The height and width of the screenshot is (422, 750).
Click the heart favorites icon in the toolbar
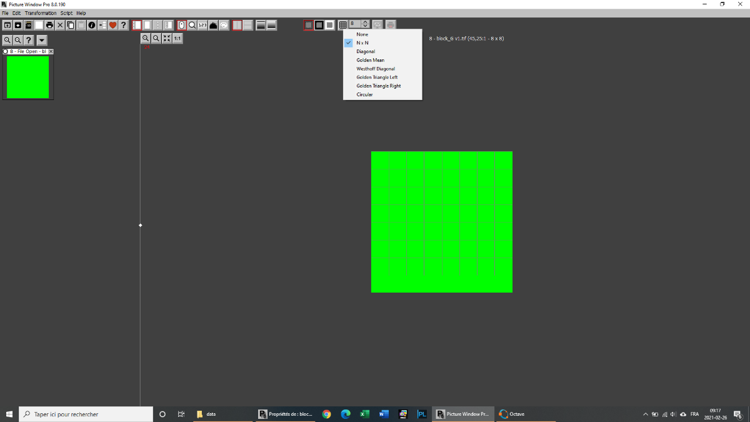pos(113,25)
